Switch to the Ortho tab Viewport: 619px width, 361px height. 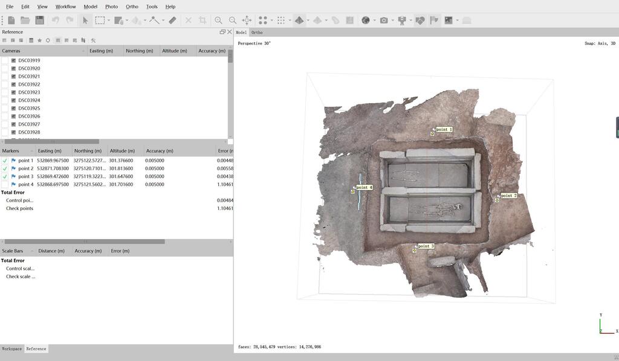pos(257,33)
